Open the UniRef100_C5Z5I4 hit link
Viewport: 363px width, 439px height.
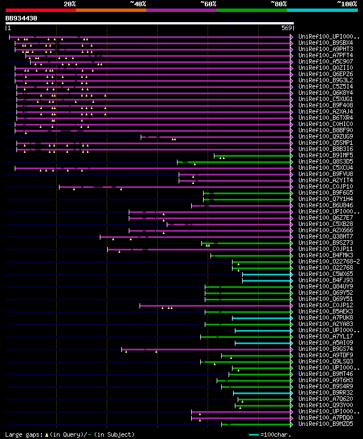click(326, 86)
